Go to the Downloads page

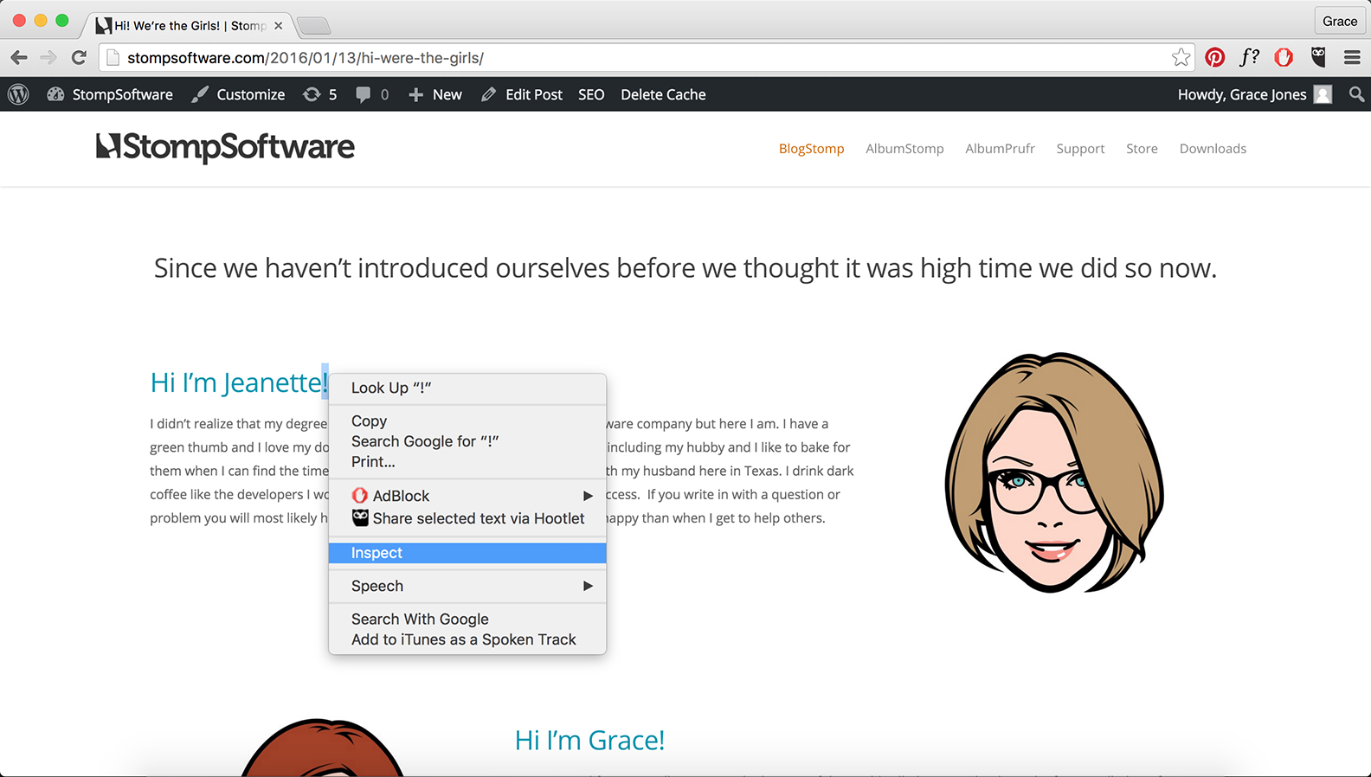click(x=1213, y=149)
